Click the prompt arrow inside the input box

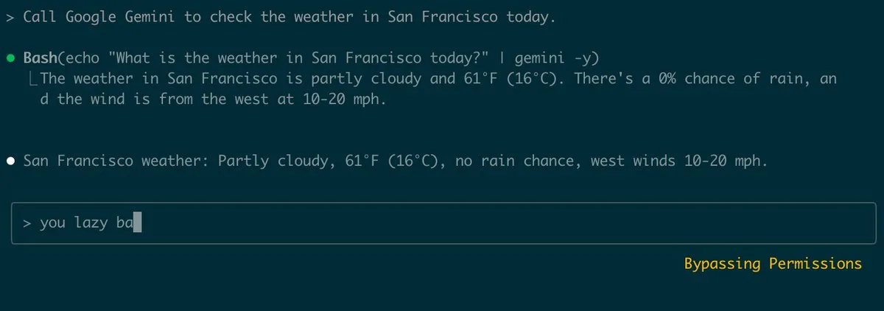click(x=27, y=223)
